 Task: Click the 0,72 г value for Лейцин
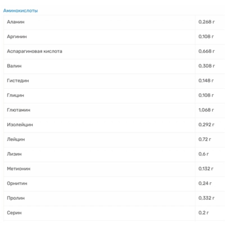pos(205,139)
